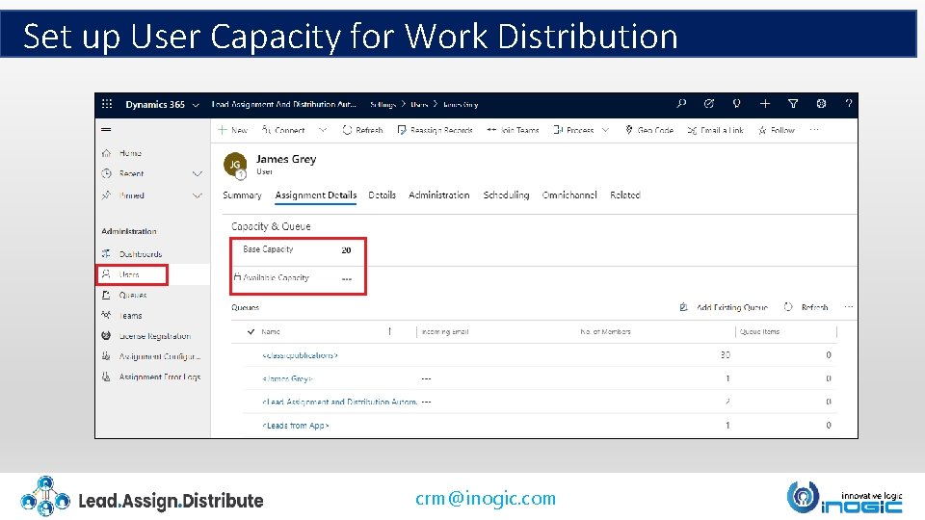Click the Teams icon in sidebar
This screenshot has height=520, width=925.
pos(106,315)
